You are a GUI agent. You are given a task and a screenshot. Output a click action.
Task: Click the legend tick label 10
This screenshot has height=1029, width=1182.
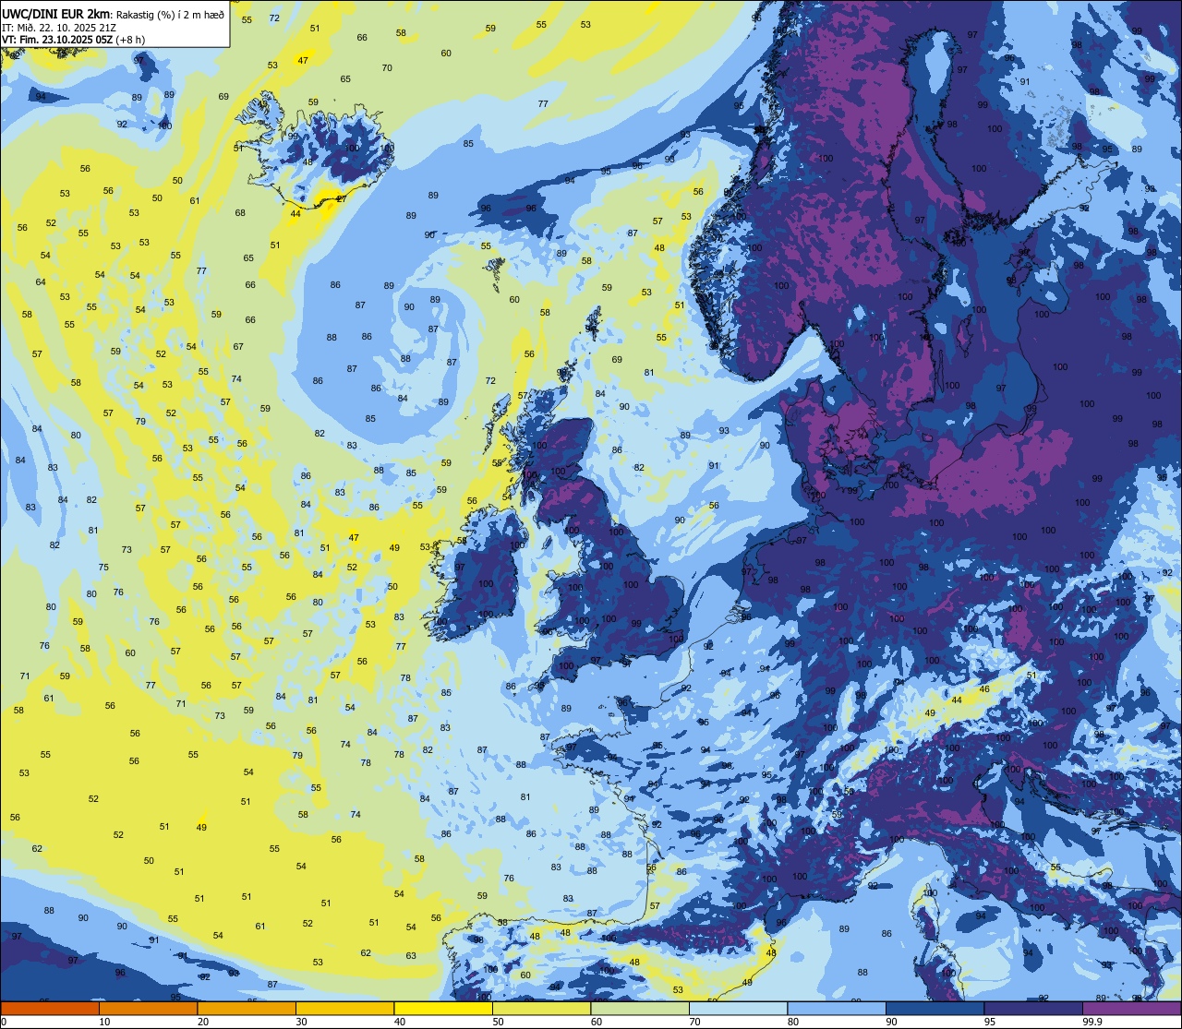(x=104, y=1022)
